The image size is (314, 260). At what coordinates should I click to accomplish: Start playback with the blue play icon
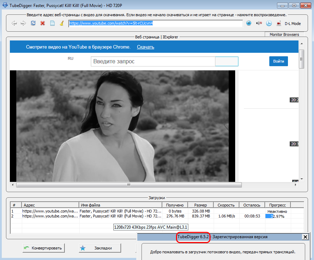click(249, 23)
